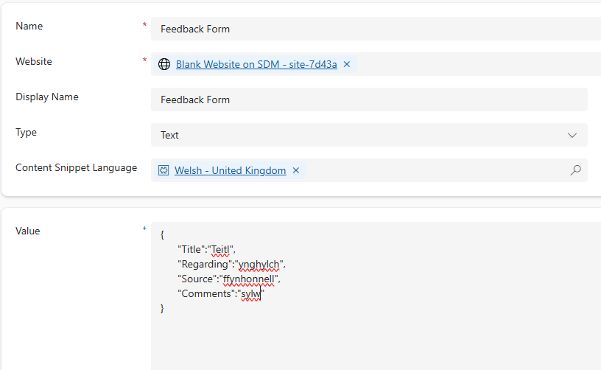
Task: Focus the Name field containing Feedback Form
Action: [376, 29]
